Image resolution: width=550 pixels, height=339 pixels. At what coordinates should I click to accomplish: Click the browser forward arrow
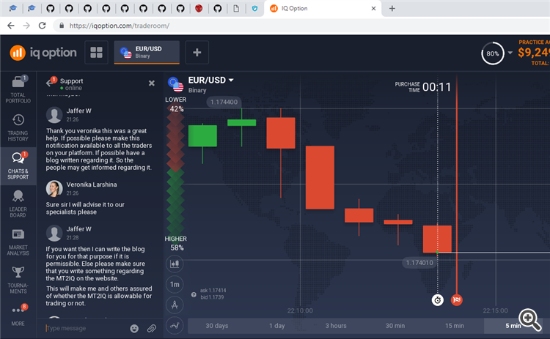(26, 26)
